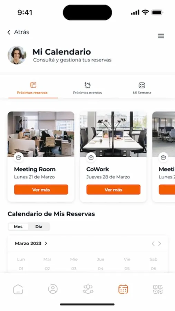Open the hamburger menu icon

pyautogui.click(x=161, y=36)
